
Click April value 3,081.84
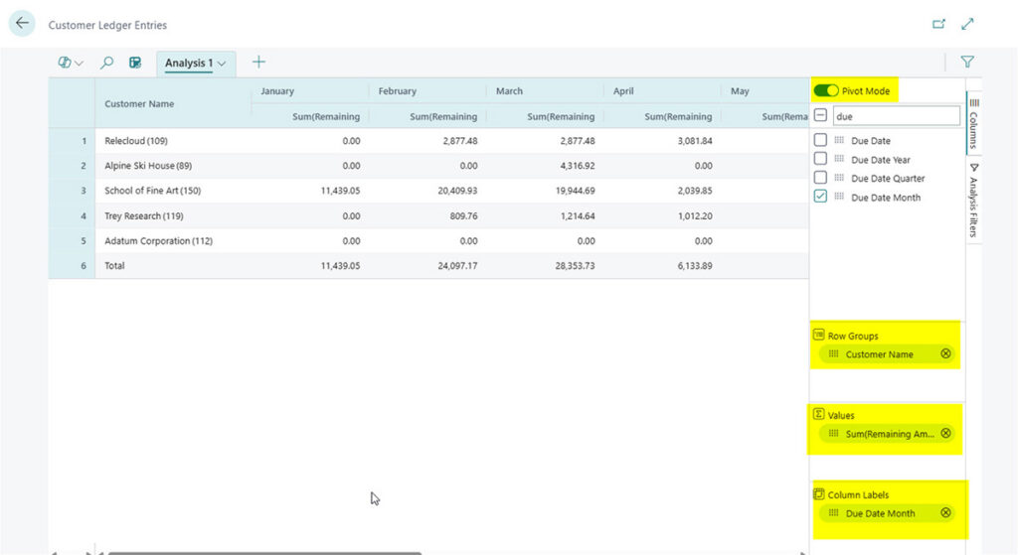[695, 141]
